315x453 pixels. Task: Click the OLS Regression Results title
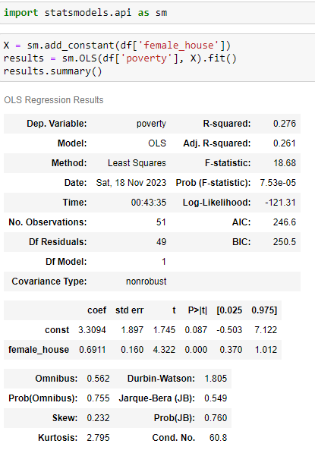53,100
